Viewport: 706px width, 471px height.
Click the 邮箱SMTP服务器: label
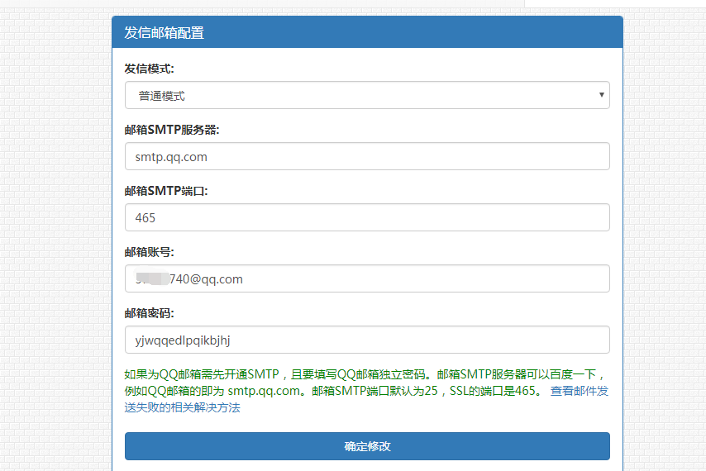[x=172, y=130]
